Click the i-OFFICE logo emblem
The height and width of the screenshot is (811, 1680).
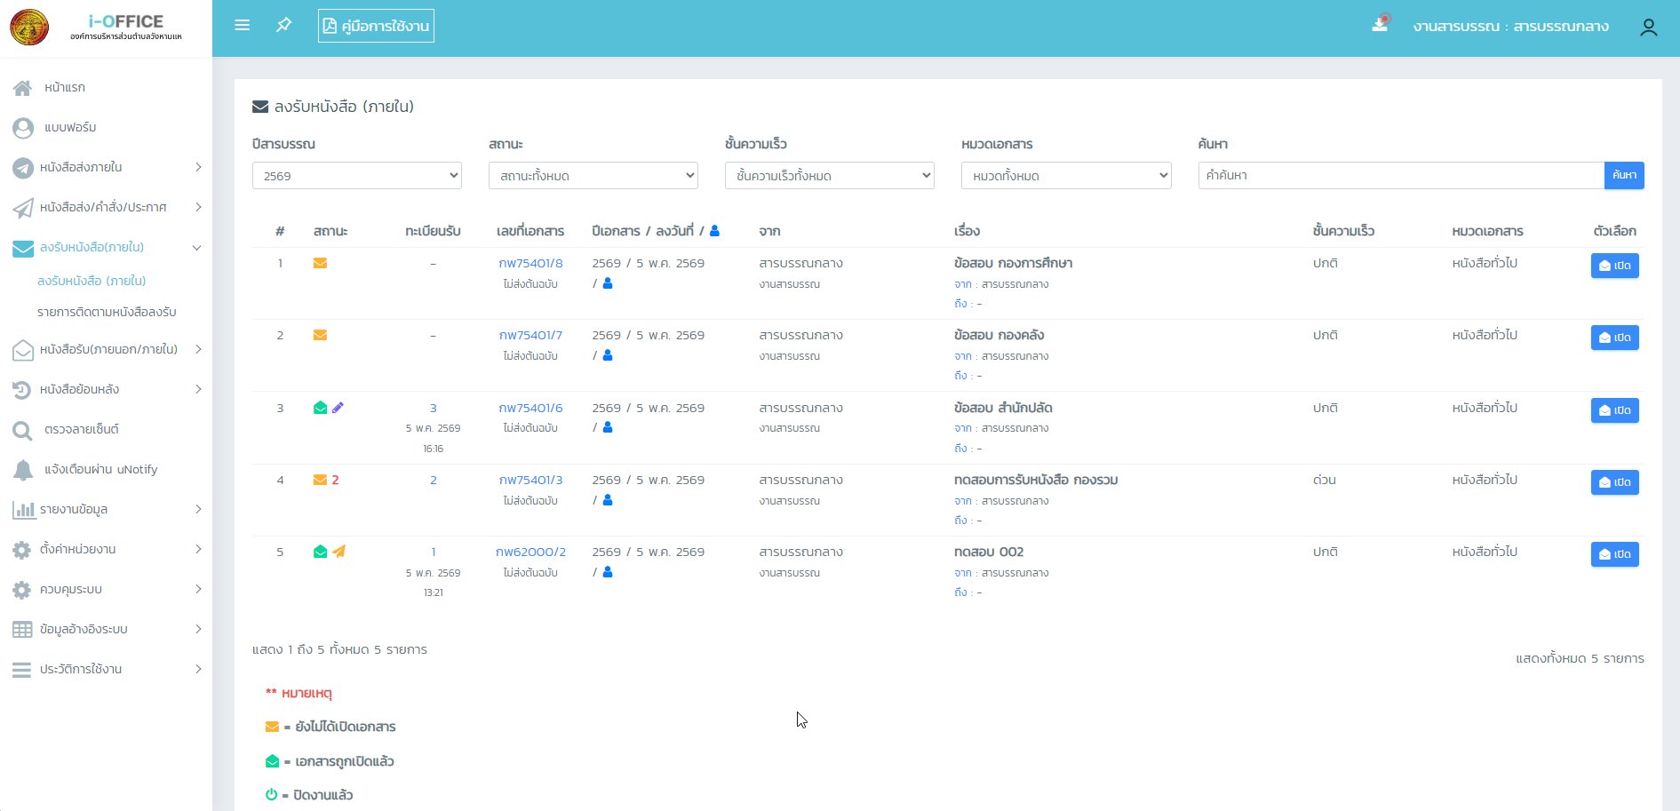click(29, 28)
